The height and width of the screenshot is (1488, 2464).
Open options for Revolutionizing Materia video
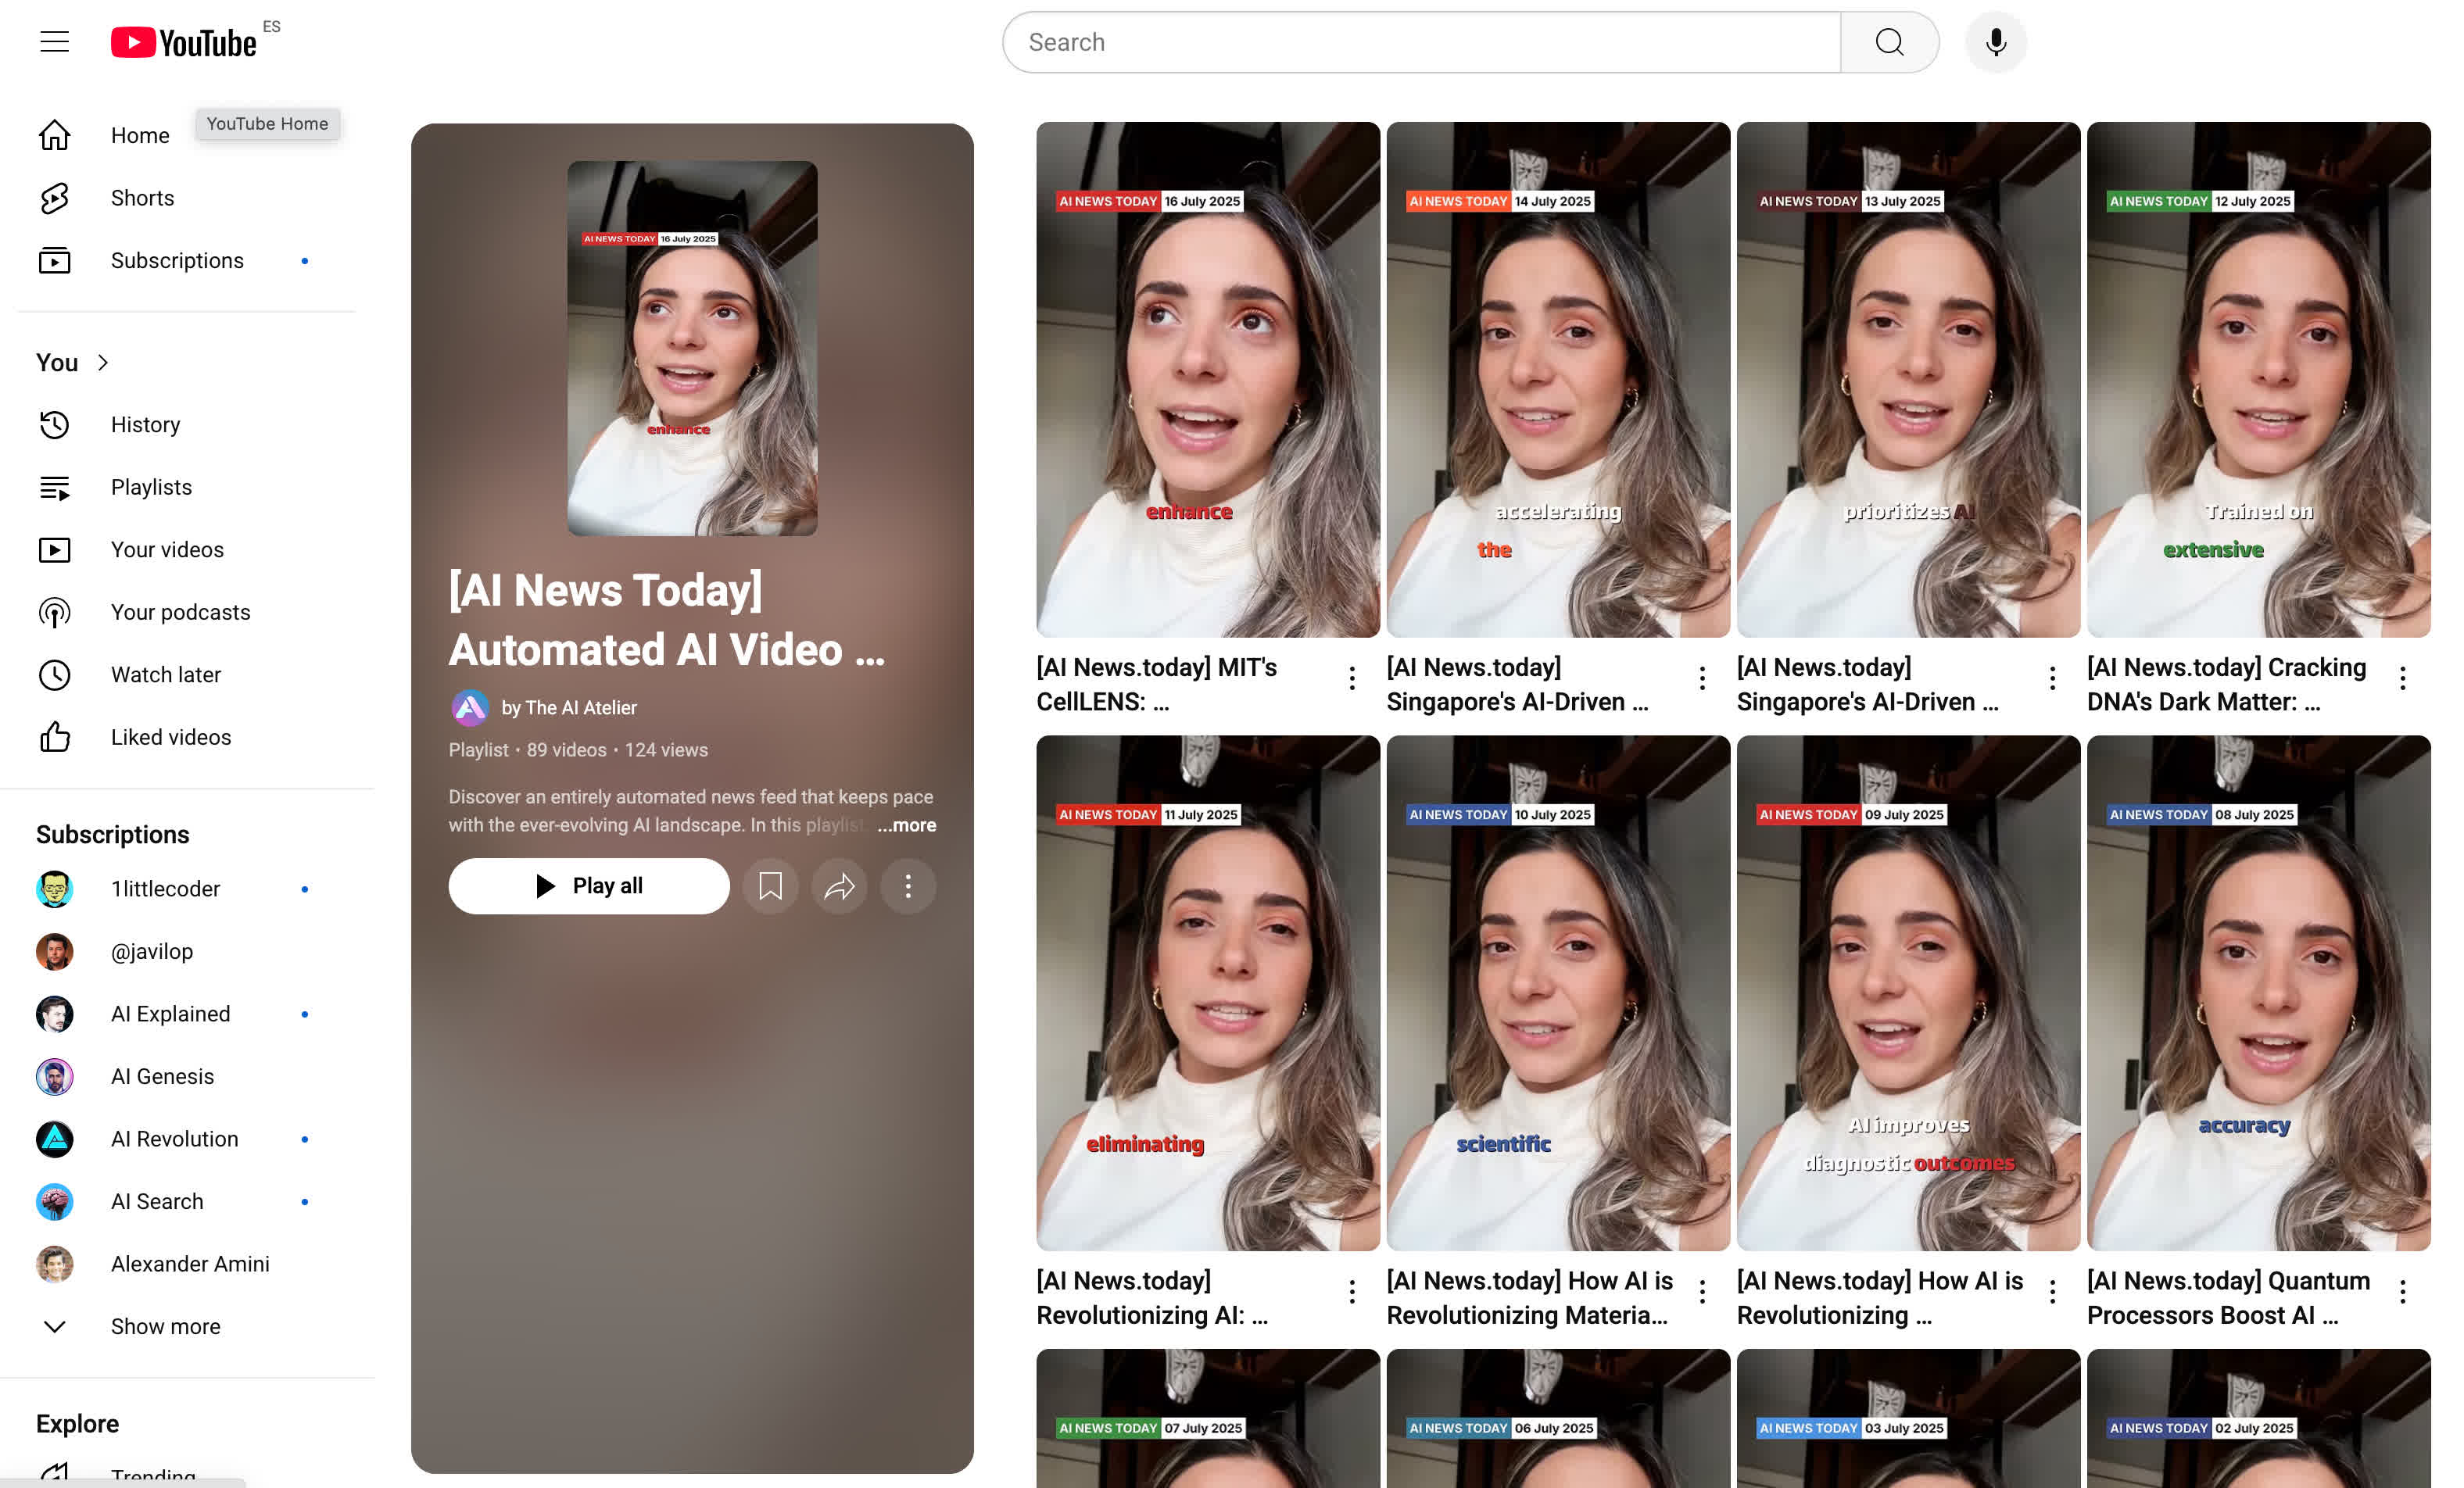point(1702,1292)
